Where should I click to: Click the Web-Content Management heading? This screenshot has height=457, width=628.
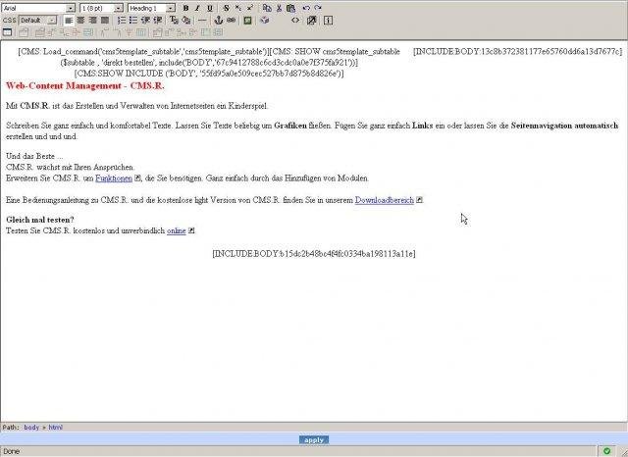[85, 86]
